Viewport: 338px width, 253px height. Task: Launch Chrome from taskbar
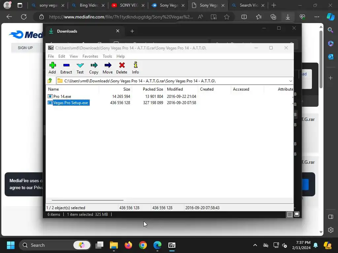point(143,245)
